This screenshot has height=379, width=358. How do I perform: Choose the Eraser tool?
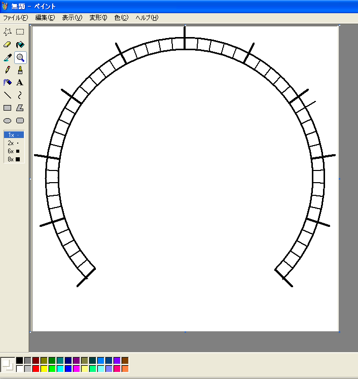[x=8, y=45]
